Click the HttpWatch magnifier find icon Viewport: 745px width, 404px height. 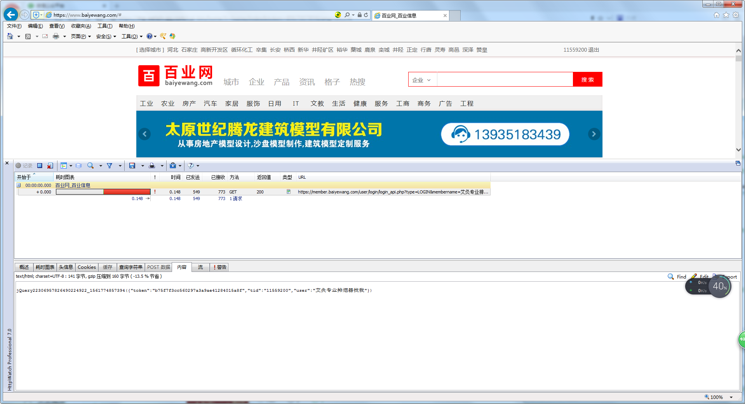(x=91, y=166)
